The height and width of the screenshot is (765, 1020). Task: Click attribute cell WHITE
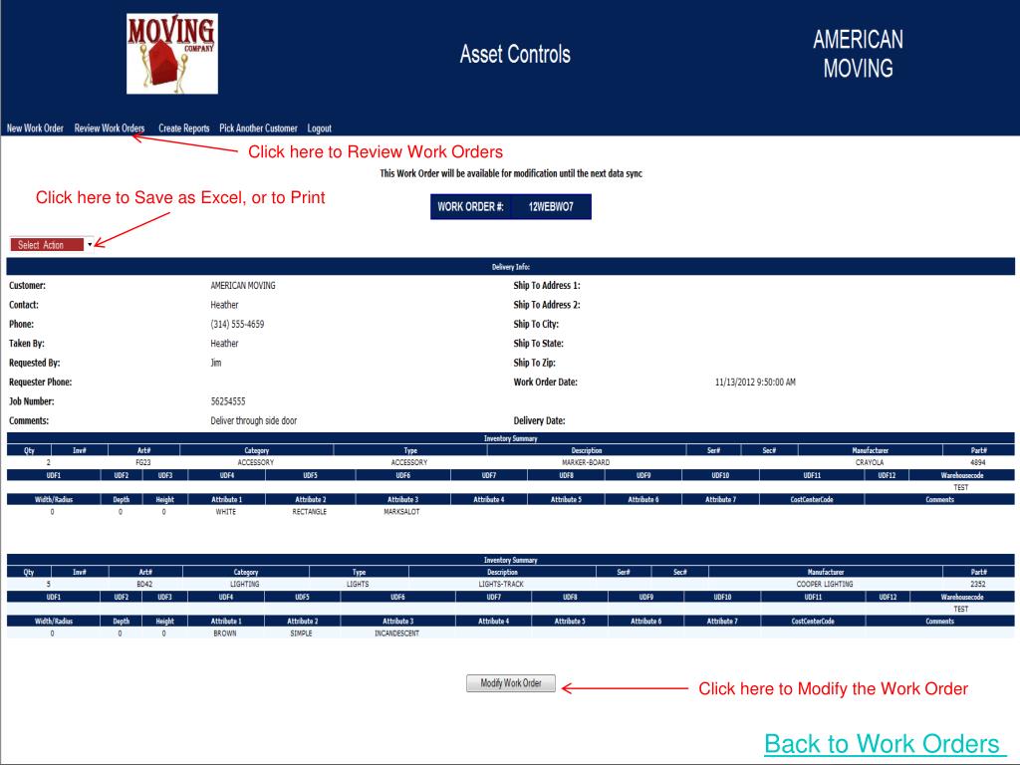226,512
